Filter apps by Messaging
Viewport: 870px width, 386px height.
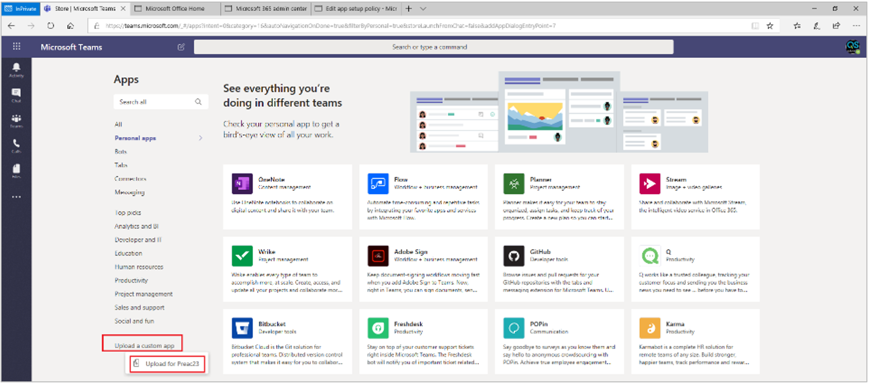[130, 192]
